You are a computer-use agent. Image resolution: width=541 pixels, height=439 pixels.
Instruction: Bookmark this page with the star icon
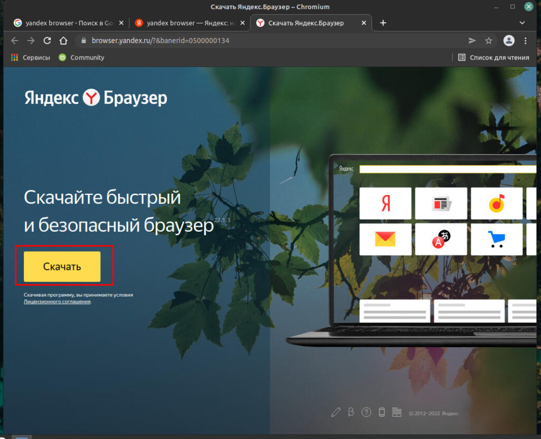[489, 41]
